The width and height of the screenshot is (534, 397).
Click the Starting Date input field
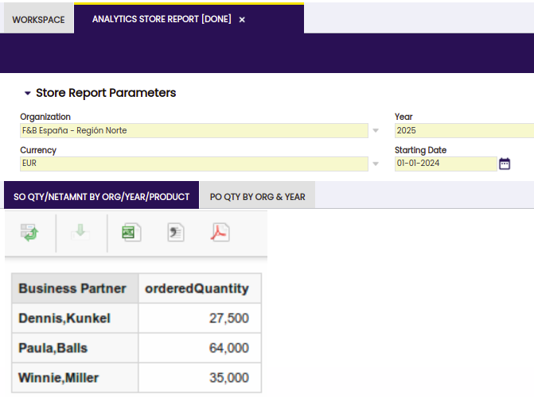pyautogui.click(x=445, y=164)
